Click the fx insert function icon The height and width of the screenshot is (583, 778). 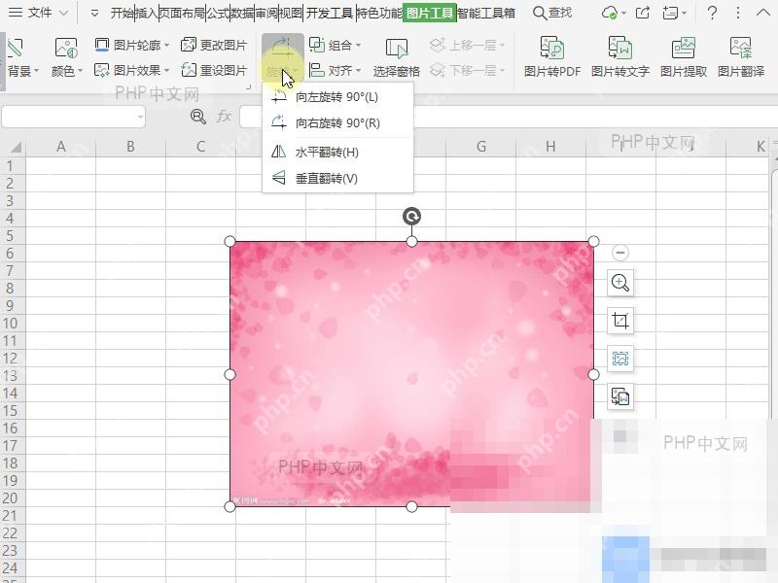tap(224, 117)
